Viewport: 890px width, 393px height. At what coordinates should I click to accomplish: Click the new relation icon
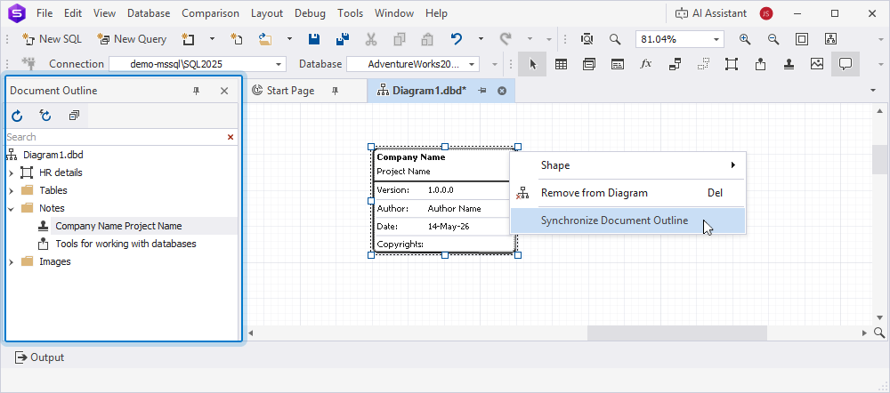[x=675, y=64]
